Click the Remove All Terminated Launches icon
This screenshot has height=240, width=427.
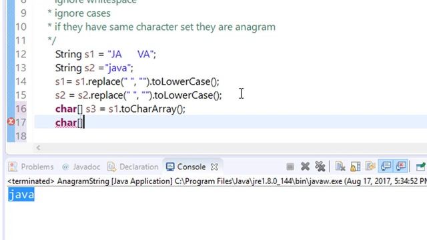pyautogui.click(x=320, y=166)
